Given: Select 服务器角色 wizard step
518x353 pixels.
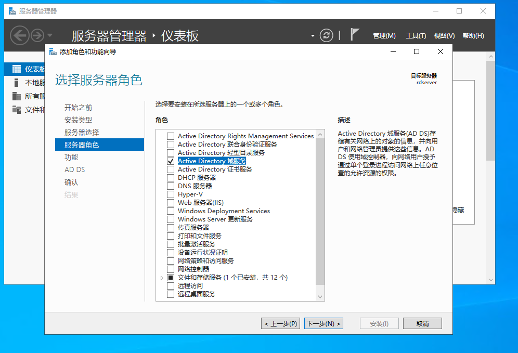Looking at the screenshot, I should pyautogui.click(x=99, y=145).
